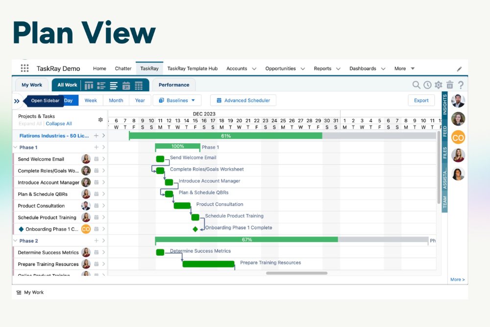Click the search magnifier icon
The width and height of the screenshot is (490, 327).
[416, 85]
